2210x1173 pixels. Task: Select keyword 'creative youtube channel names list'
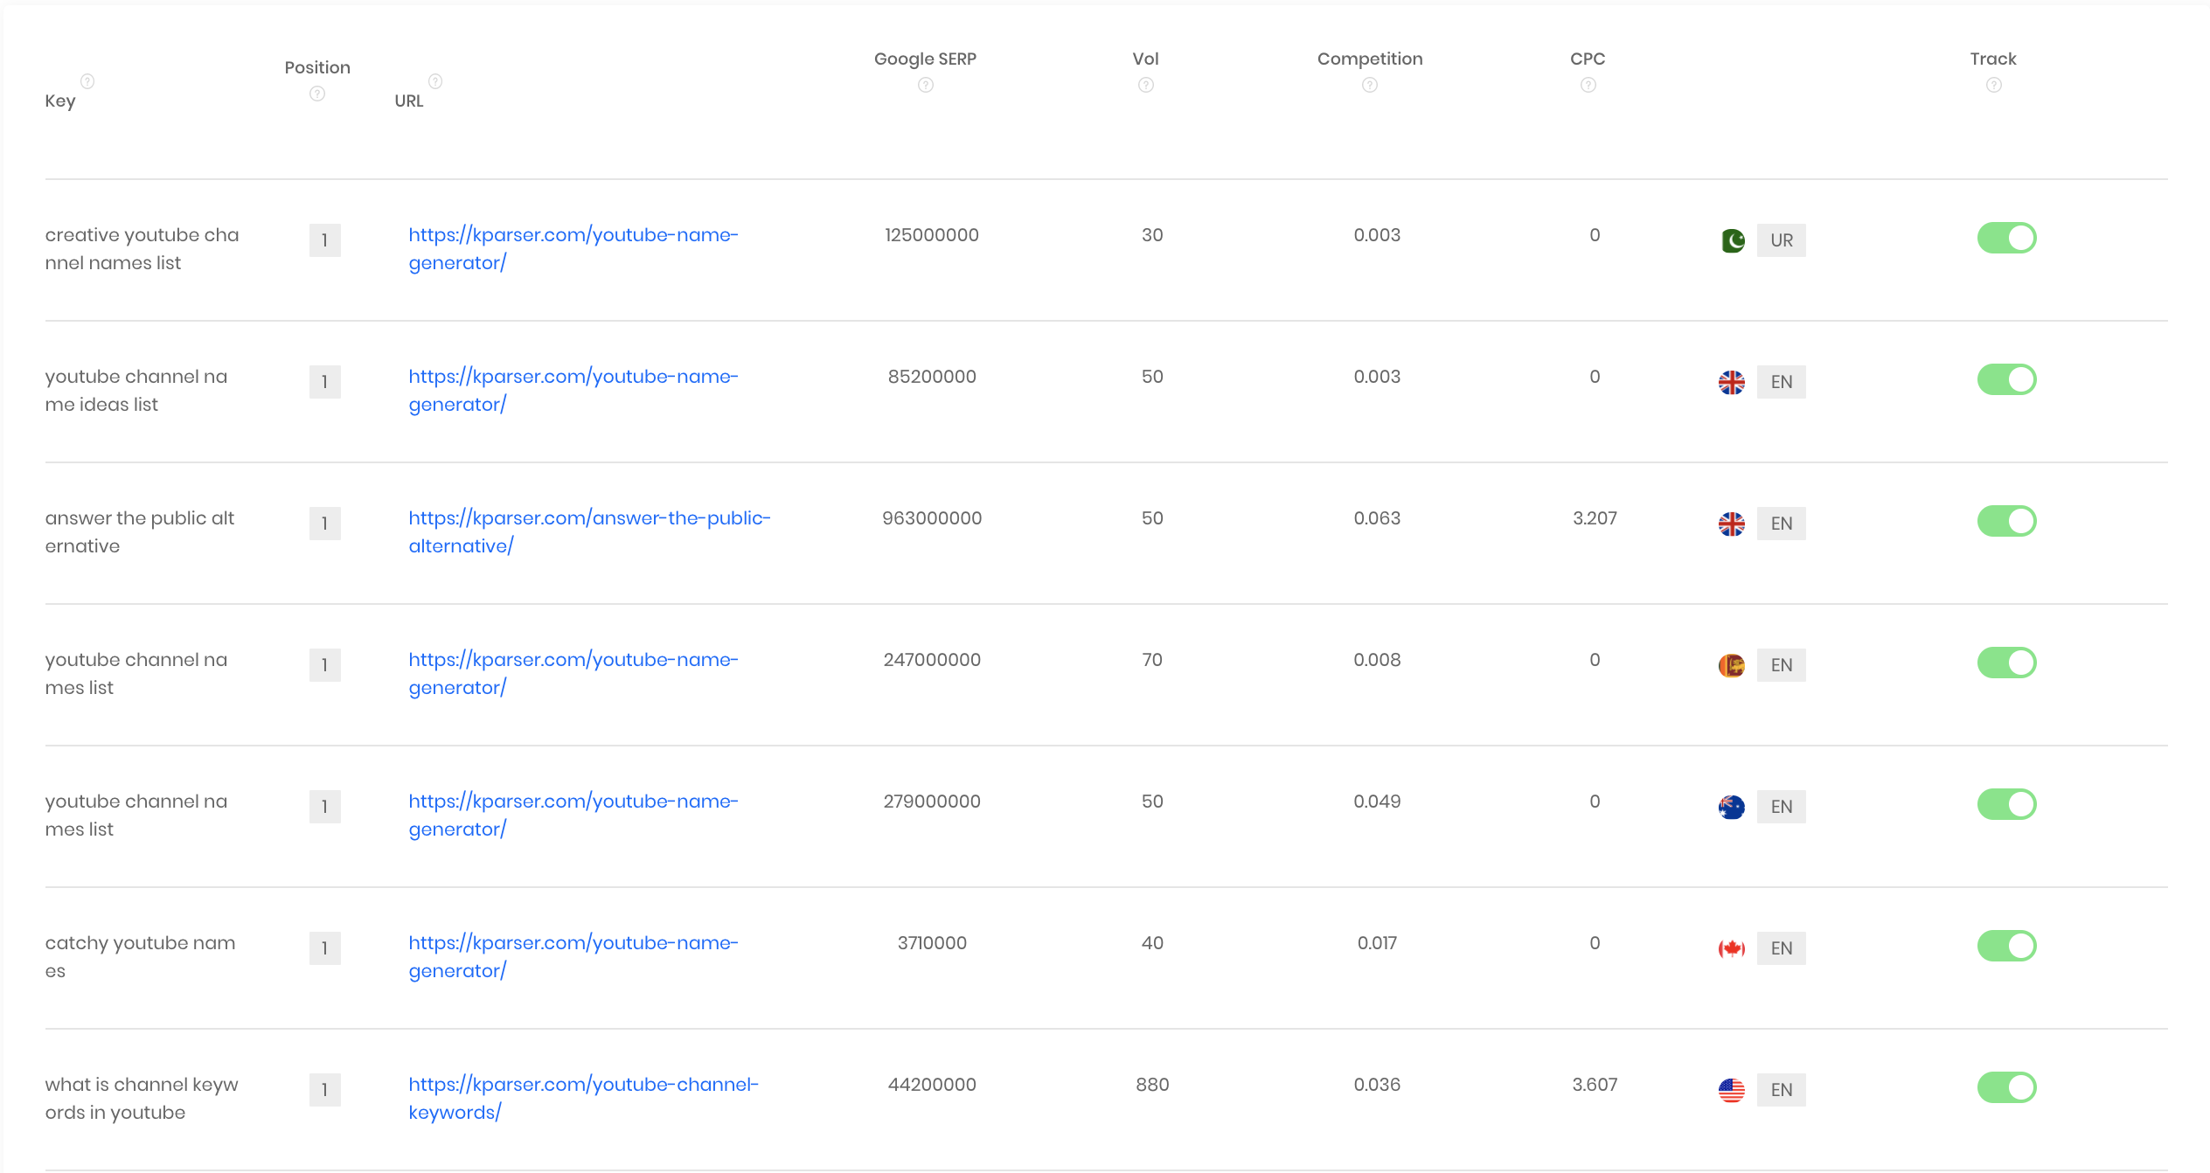point(142,249)
